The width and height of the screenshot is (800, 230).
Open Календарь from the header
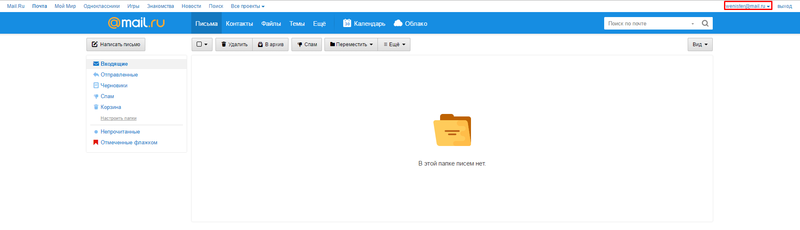pos(364,23)
